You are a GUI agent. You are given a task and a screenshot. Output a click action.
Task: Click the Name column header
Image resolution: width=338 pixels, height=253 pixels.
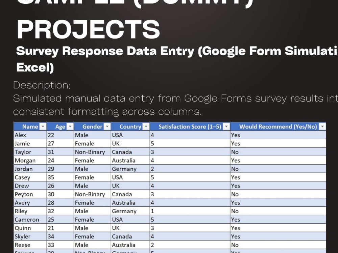[30, 126]
